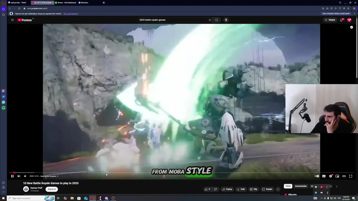Open YouTube notifications bell
Image resolution: width=358 pixels, height=201 pixels.
pyautogui.click(x=341, y=20)
